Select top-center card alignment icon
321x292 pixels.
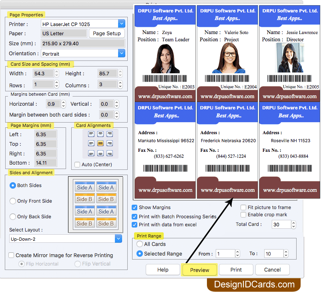[x=100, y=134]
